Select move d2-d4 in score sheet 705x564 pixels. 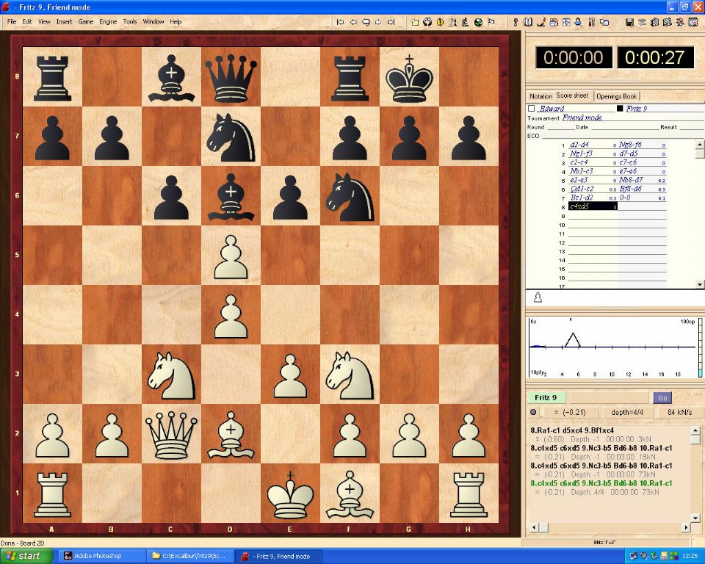point(579,145)
